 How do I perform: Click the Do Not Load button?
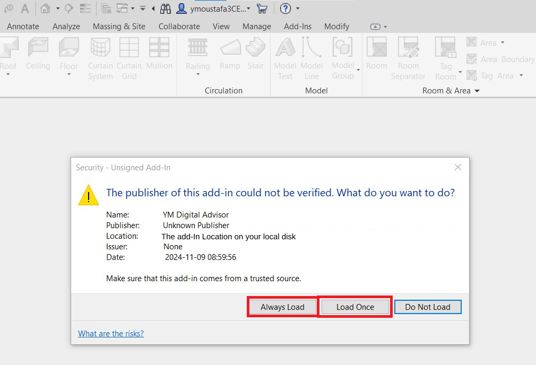(x=428, y=307)
